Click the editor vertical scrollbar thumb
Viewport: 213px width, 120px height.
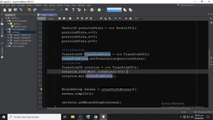coord(209,59)
